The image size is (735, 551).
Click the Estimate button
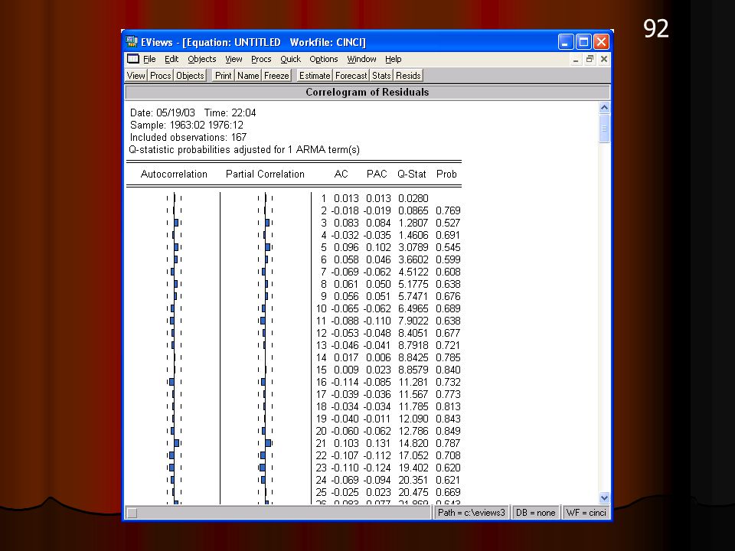click(x=315, y=76)
